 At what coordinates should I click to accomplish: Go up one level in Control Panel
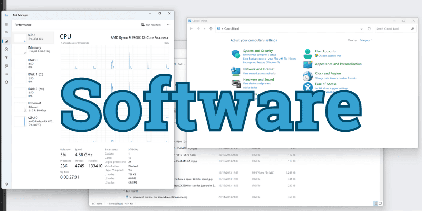(210, 28)
